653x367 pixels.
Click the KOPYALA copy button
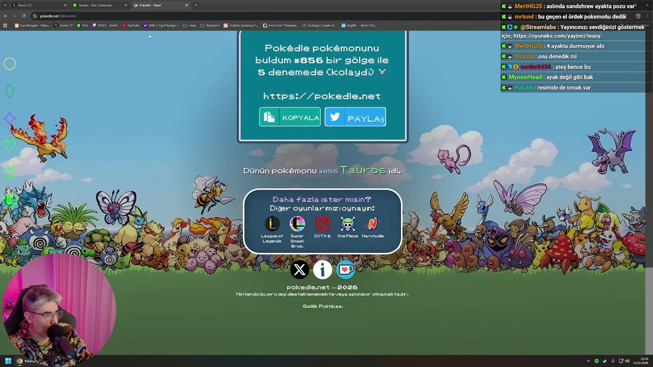pos(290,117)
